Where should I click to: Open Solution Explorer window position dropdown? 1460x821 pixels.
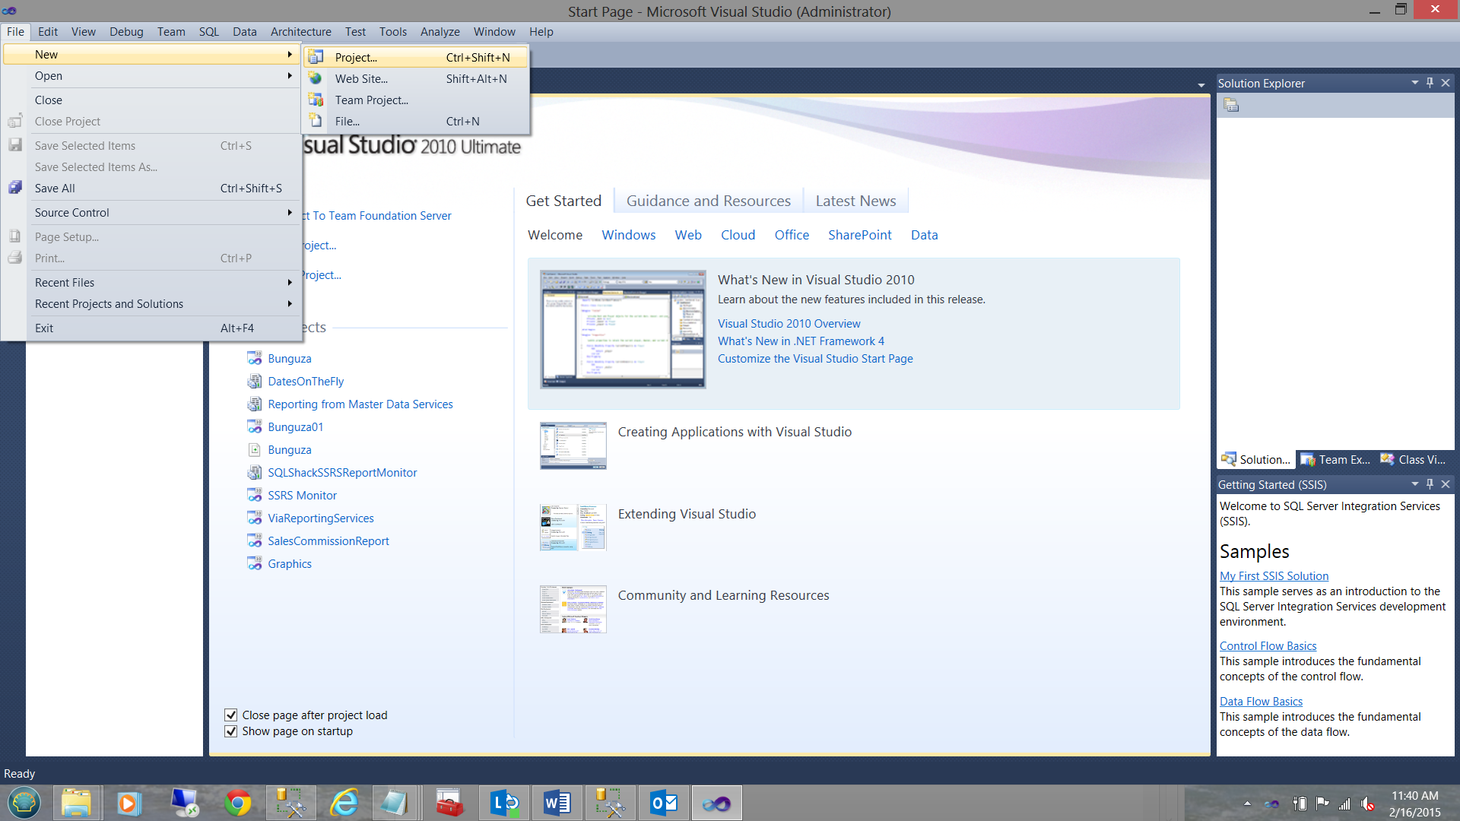1414,83
